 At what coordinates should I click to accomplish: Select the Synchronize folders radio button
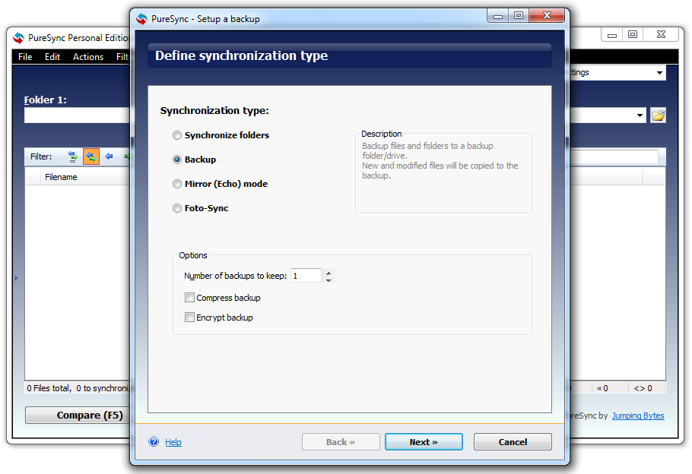(177, 135)
